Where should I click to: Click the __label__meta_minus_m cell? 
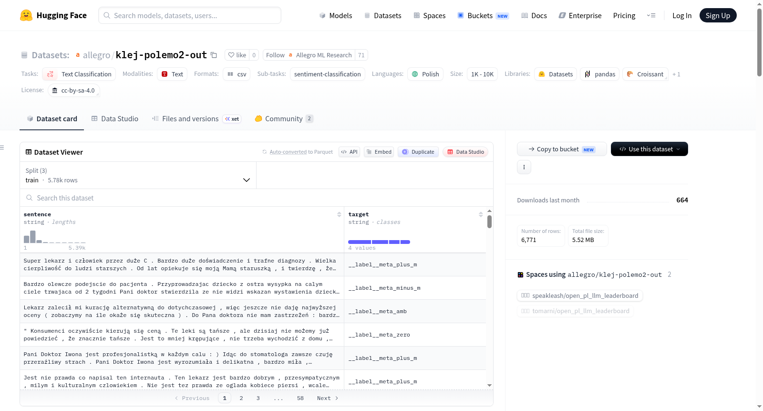tap(415, 288)
